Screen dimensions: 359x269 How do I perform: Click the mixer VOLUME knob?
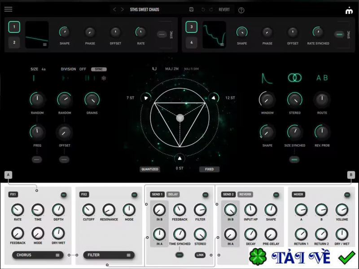point(342,210)
